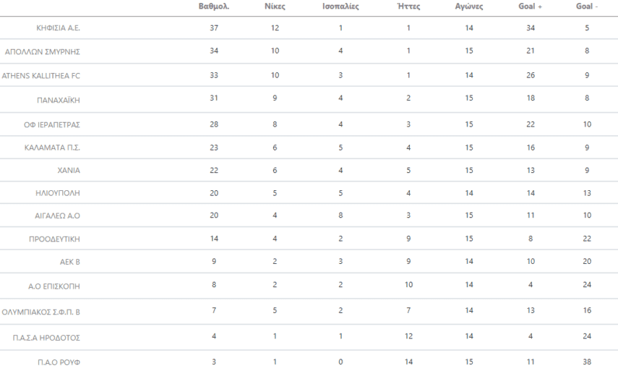Click ΟΛΥΜΠΙΑΚΟΣ Σ.Φ.Π. Β team name
Image resolution: width=618 pixels, height=371 pixels.
[40, 310]
